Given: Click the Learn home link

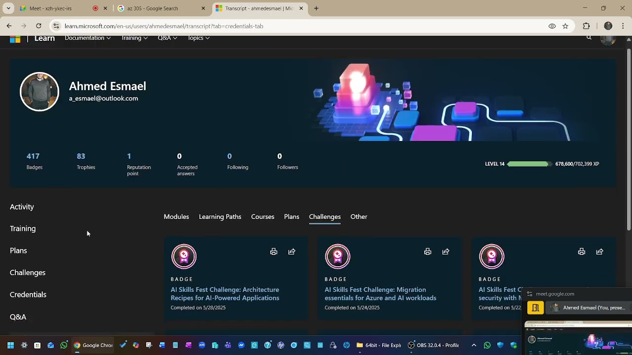Looking at the screenshot, I should click(x=44, y=38).
